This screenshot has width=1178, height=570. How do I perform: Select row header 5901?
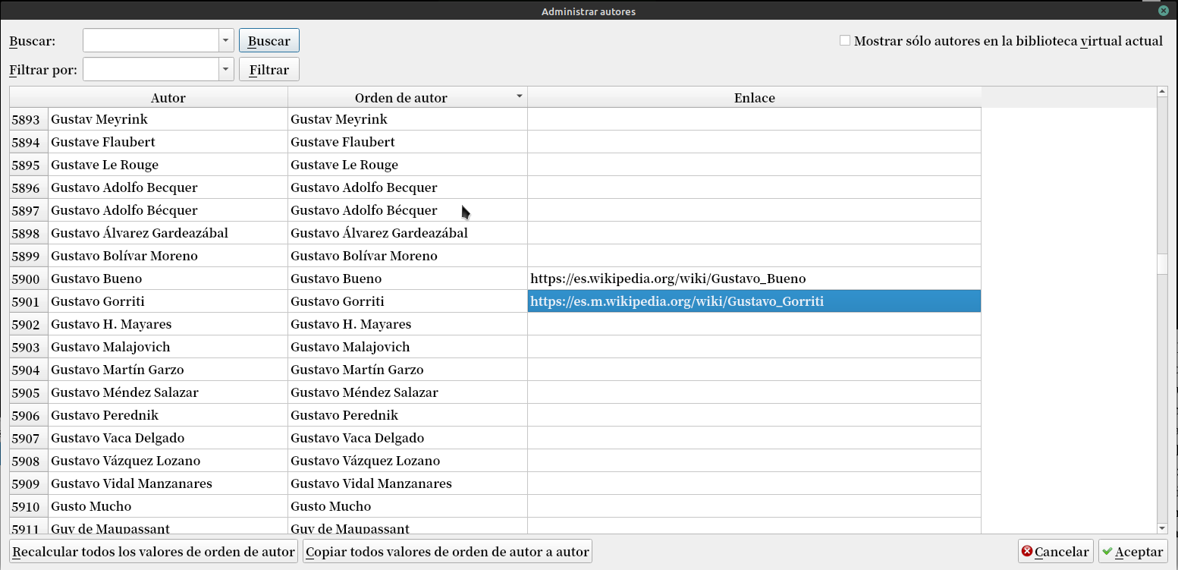coord(29,301)
